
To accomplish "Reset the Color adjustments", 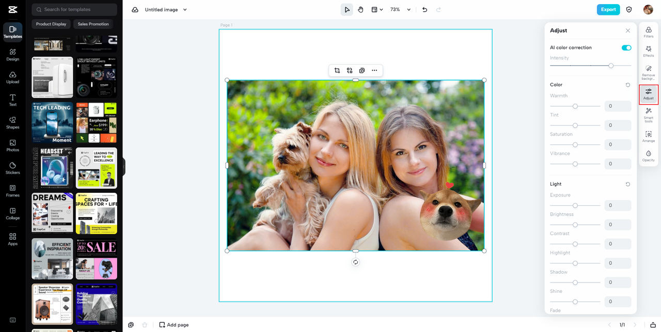I will pos(628,85).
